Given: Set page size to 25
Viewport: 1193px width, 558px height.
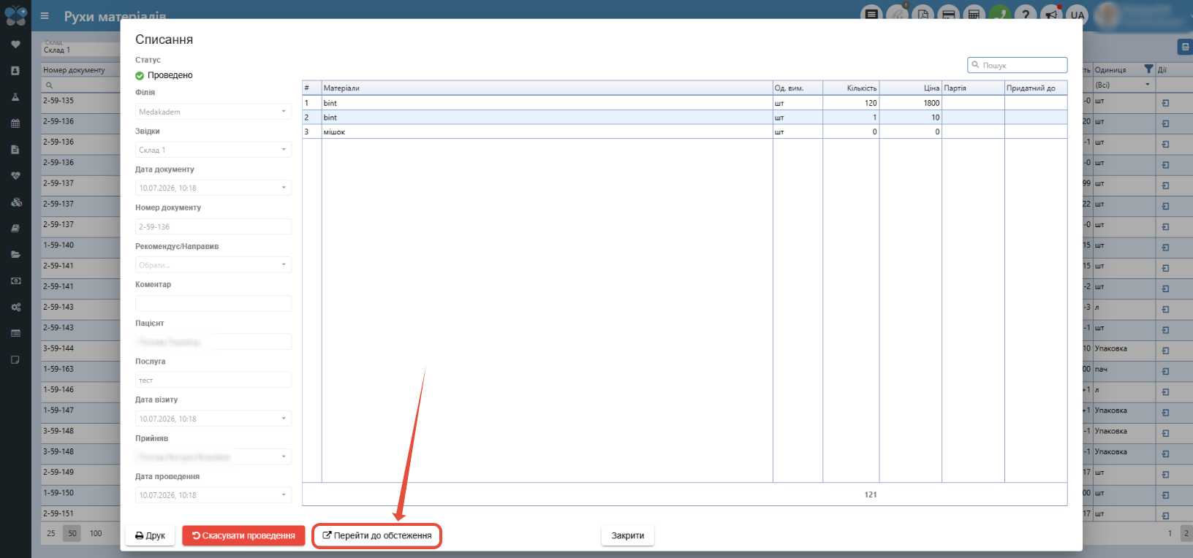Looking at the screenshot, I should 51,533.
